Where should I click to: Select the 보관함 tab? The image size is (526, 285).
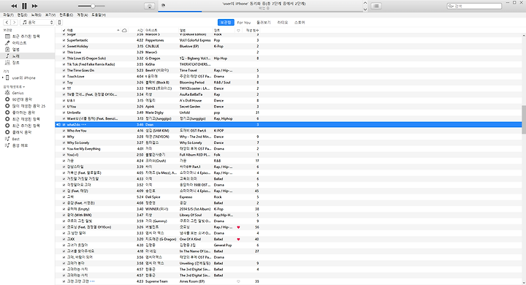click(x=226, y=23)
